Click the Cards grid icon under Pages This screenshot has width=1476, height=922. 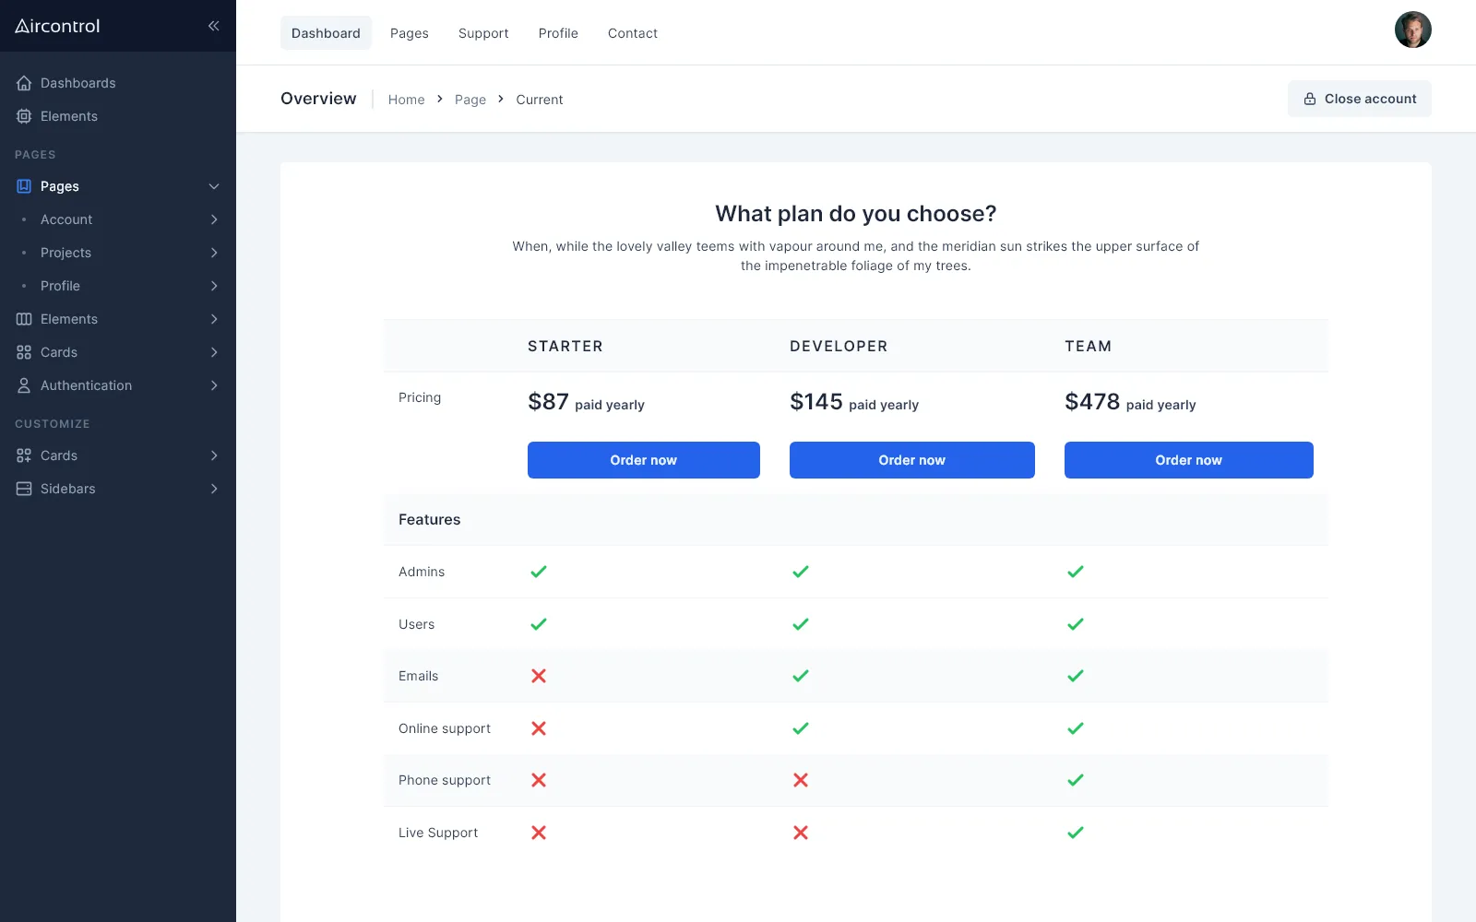pos(24,352)
